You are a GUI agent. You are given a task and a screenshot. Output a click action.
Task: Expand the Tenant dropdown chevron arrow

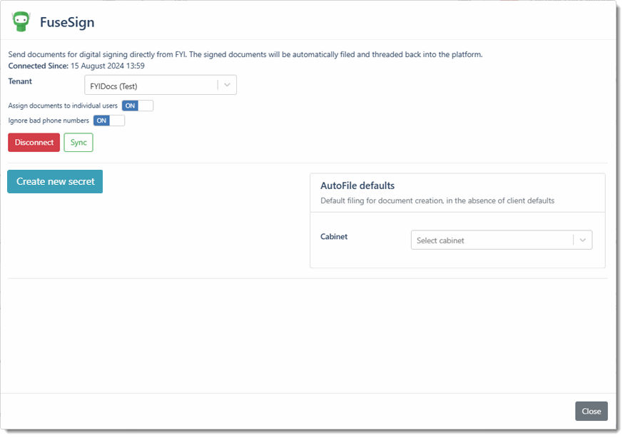[x=227, y=85]
